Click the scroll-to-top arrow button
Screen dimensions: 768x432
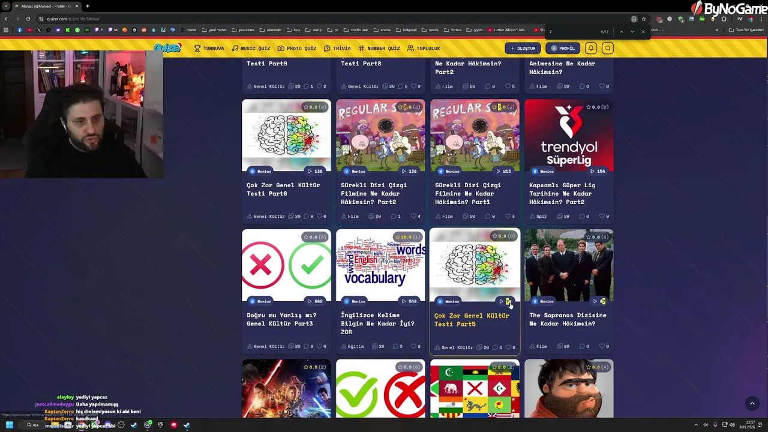(752, 404)
